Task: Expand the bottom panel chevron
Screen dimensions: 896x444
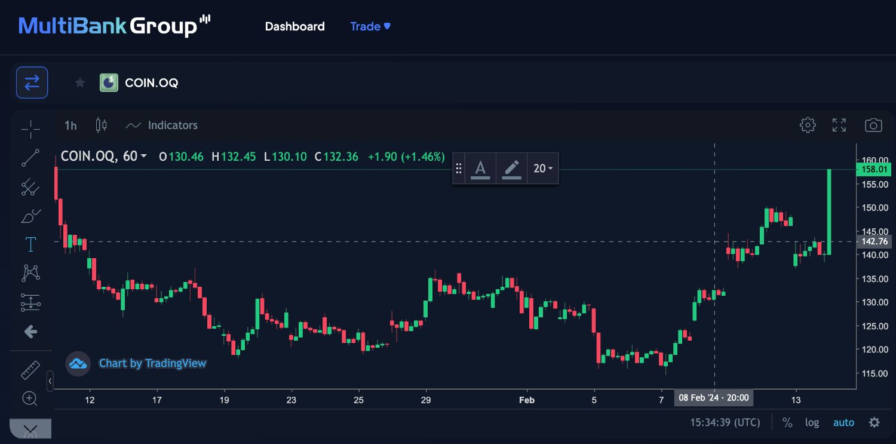Action: click(x=30, y=428)
